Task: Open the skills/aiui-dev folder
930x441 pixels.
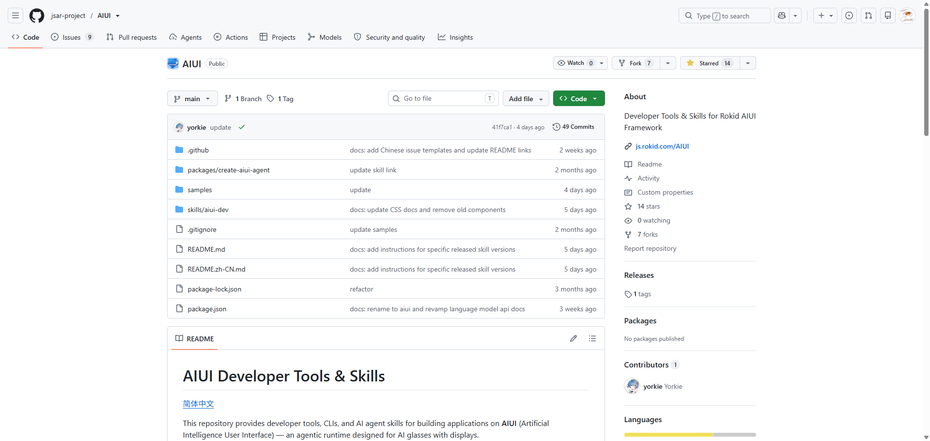Action: (x=208, y=210)
